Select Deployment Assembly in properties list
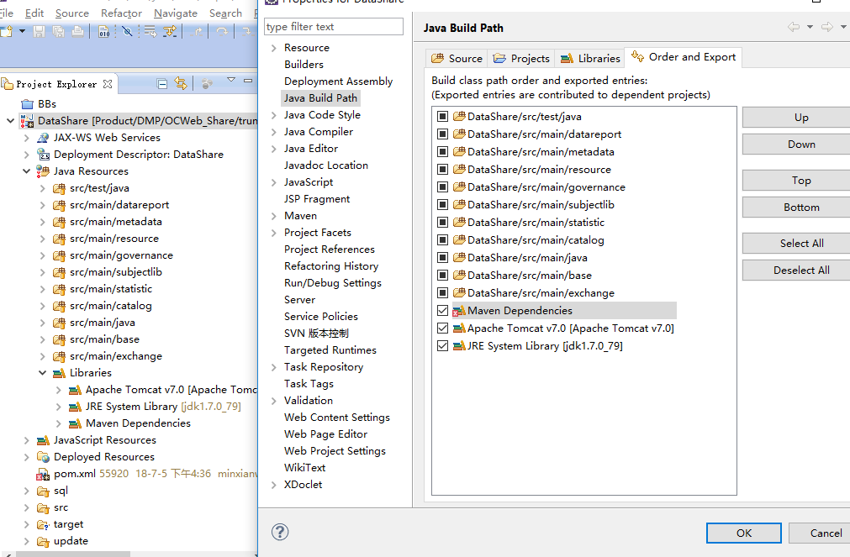The width and height of the screenshot is (850, 557). pyautogui.click(x=338, y=81)
